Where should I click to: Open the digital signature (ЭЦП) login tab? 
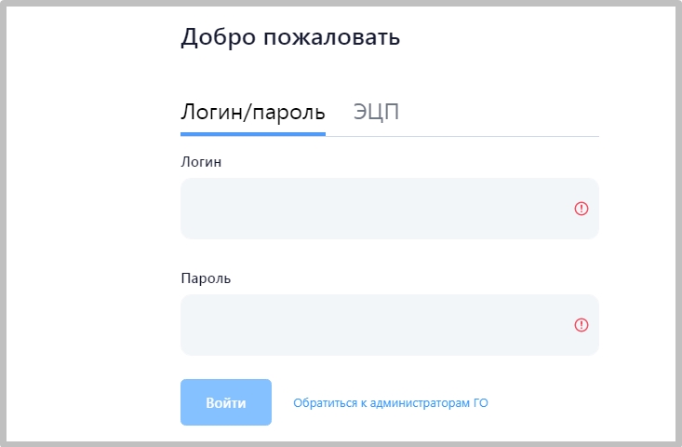(376, 113)
